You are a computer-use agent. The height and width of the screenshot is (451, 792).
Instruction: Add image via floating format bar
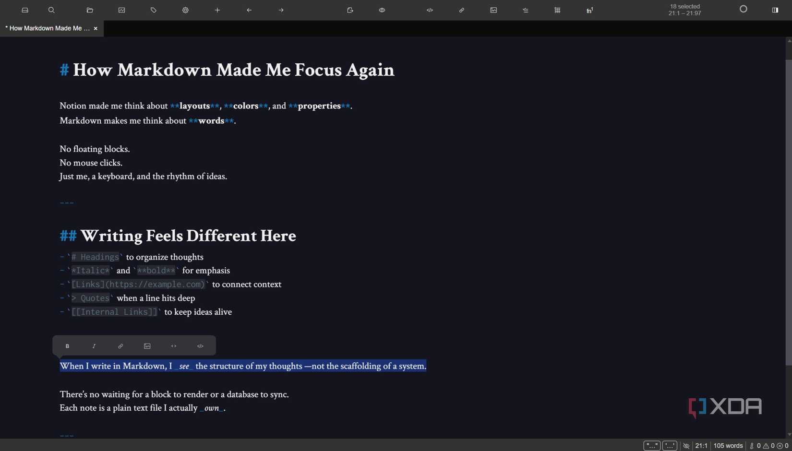pyautogui.click(x=147, y=346)
